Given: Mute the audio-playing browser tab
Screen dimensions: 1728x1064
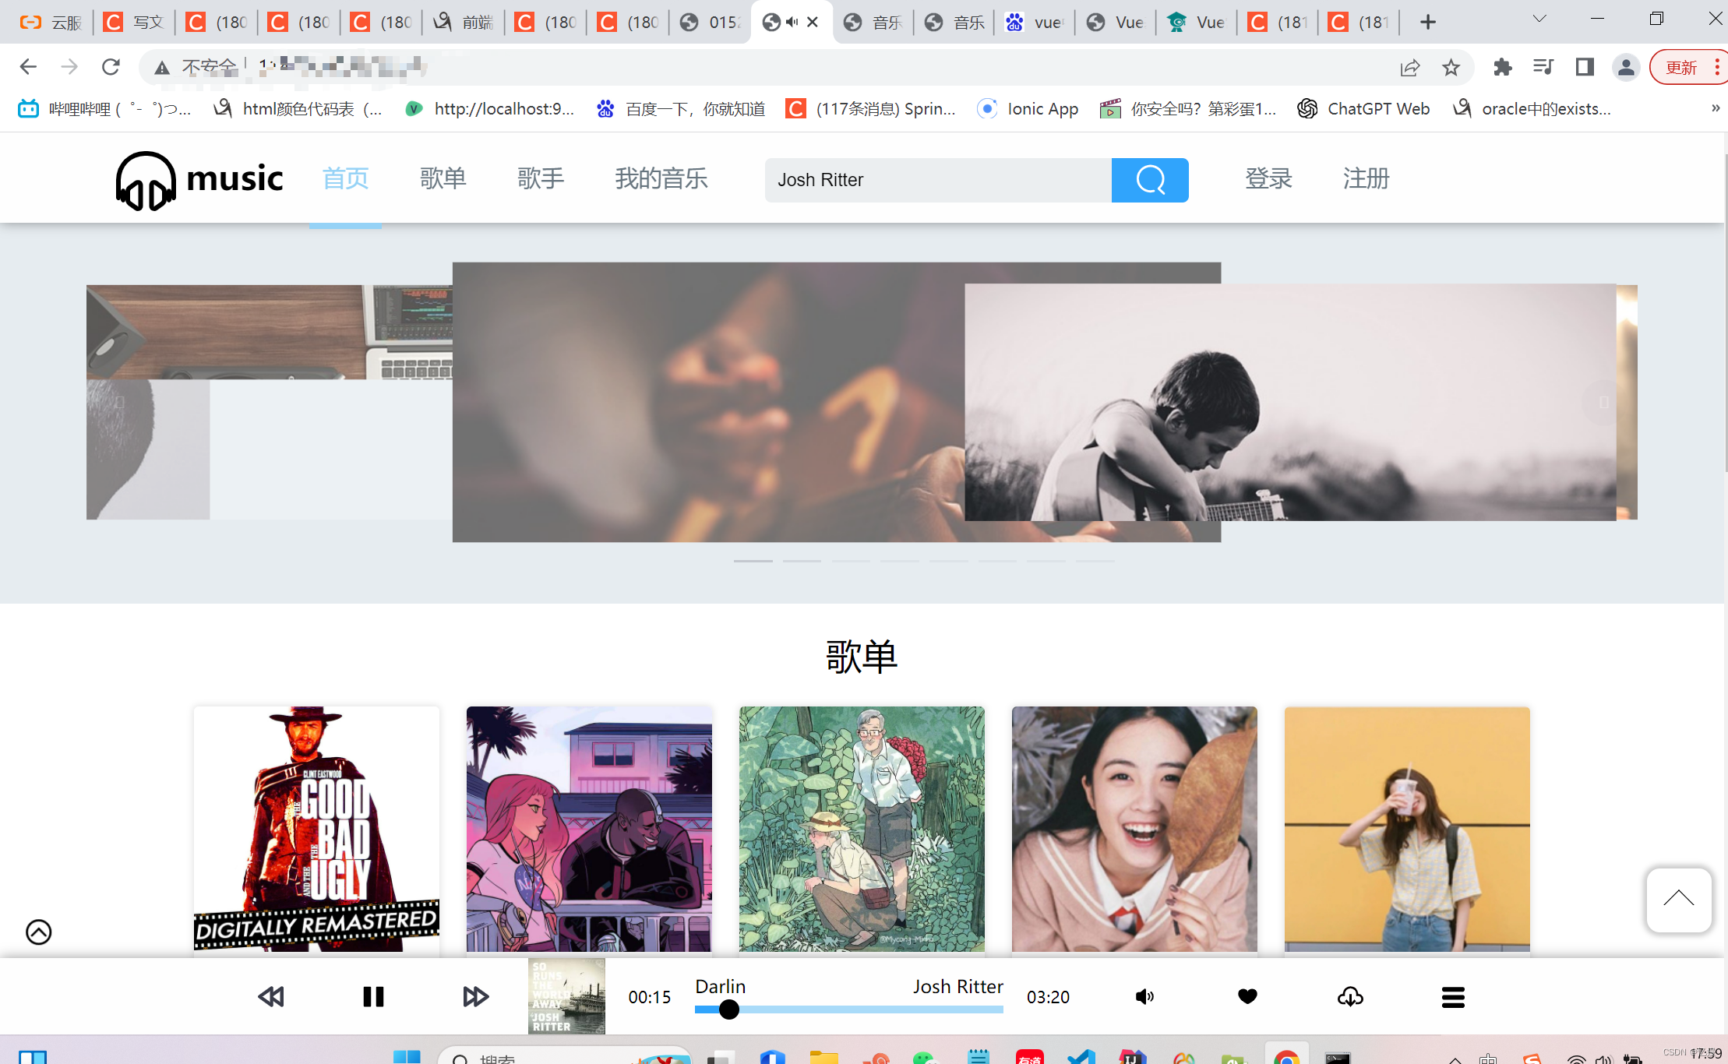Looking at the screenshot, I should tap(792, 22).
